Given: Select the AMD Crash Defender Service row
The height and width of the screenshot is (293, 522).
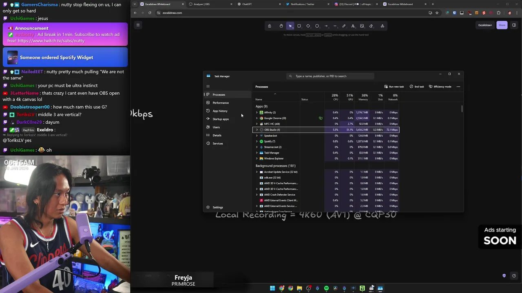Looking at the screenshot, I should pyautogui.click(x=325, y=195).
